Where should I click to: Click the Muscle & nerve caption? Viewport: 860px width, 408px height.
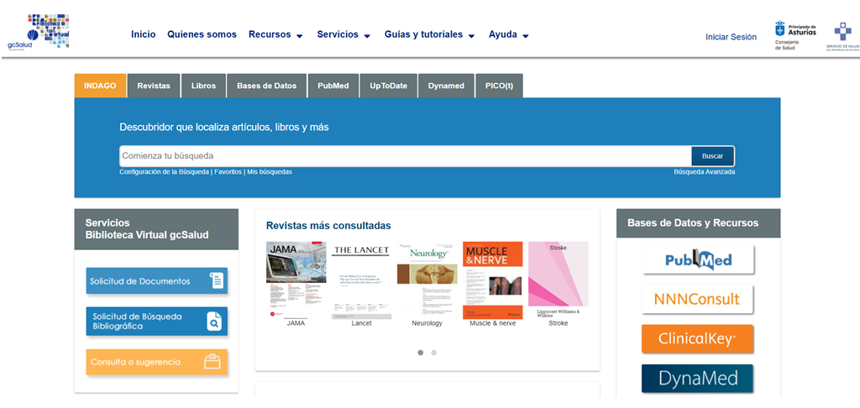click(492, 323)
